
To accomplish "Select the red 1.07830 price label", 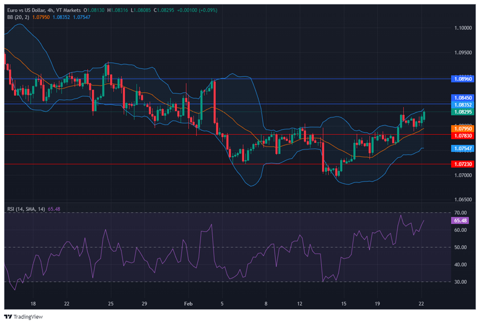I will coord(462,135).
